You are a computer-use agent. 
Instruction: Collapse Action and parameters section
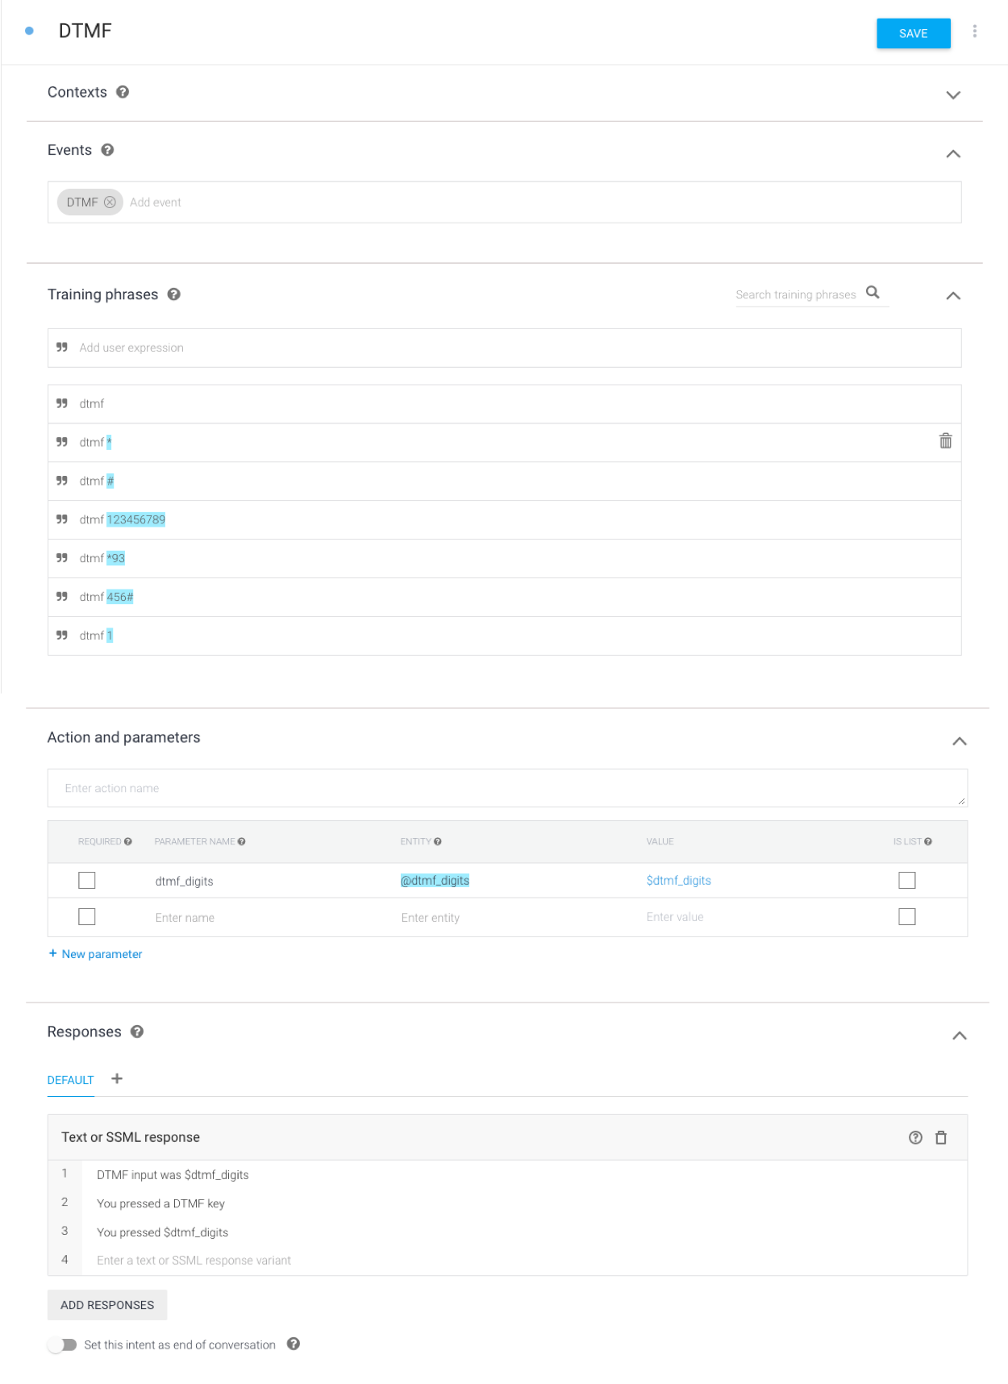[x=960, y=741]
